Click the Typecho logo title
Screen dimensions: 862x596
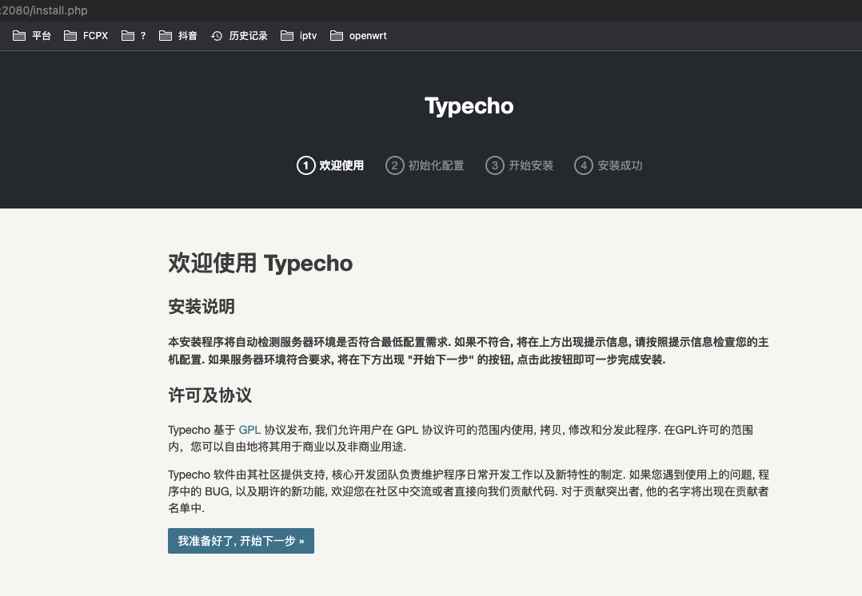[x=469, y=106]
